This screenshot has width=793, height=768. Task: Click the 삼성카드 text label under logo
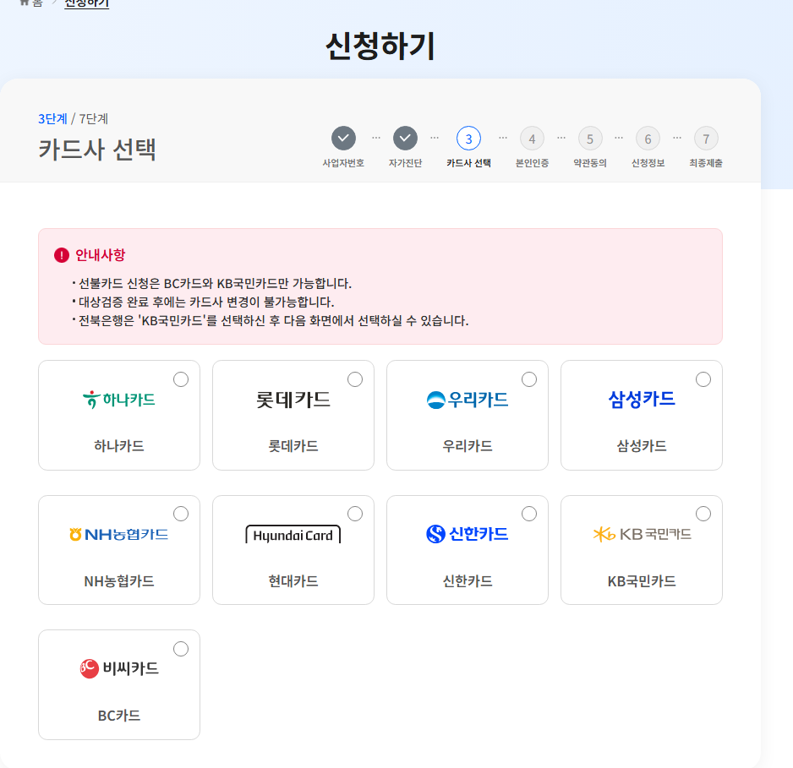tap(642, 446)
